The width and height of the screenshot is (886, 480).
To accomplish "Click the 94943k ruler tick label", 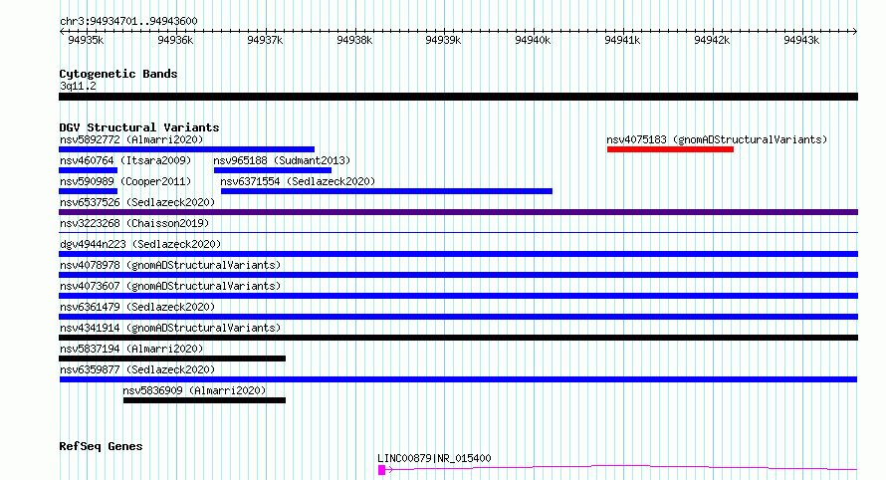I will (801, 40).
